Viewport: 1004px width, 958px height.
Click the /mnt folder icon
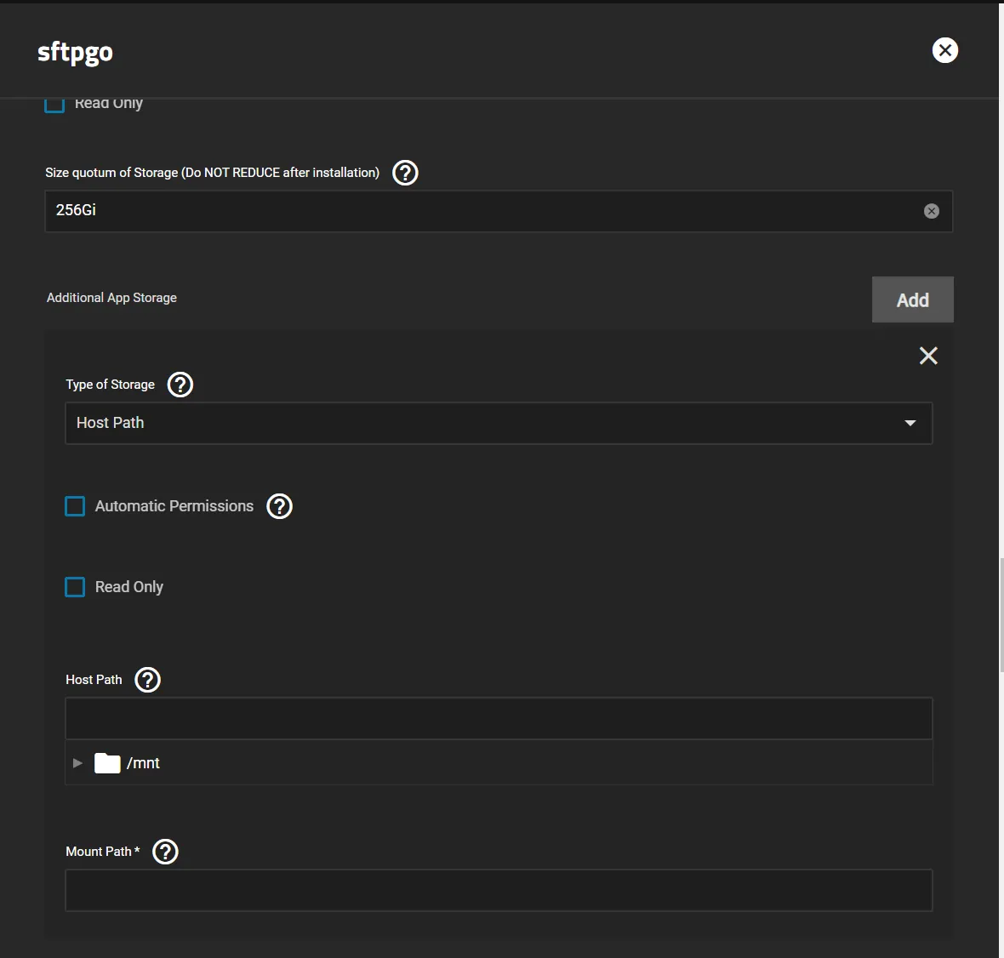(x=106, y=762)
